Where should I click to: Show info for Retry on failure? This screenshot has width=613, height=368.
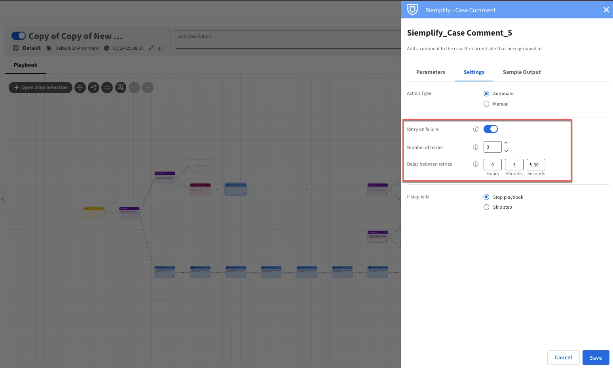pyautogui.click(x=476, y=129)
